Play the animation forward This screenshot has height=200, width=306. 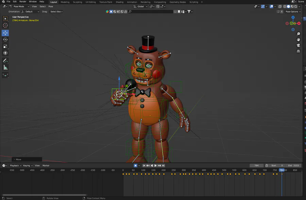tap(155, 165)
